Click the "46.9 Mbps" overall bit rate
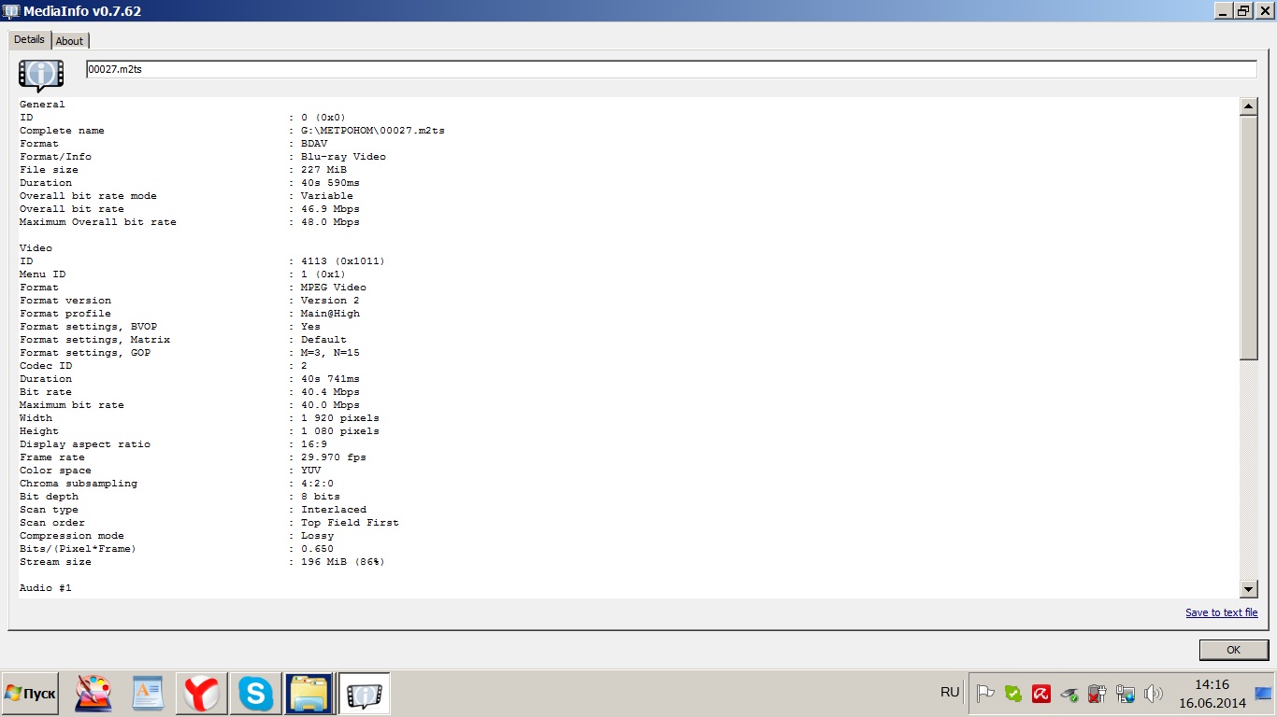Viewport: 1277px width, 717px height. [330, 209]
